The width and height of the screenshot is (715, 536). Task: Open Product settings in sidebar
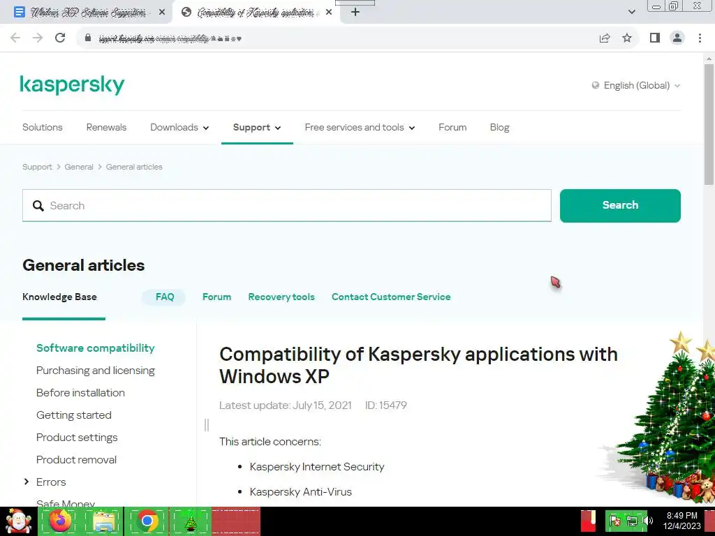77,438
